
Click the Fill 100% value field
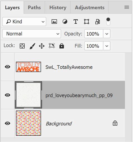point(94,46)
